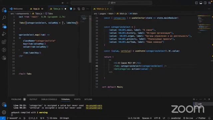Click the unsaved dot on Tabs.js tab
Viewport: 213px width, 120px height.
pyautogui.click(x=66, y=9)
